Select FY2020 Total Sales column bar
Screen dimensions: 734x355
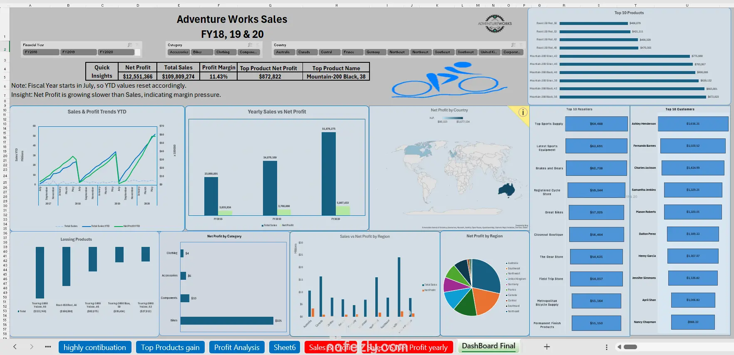329,174
